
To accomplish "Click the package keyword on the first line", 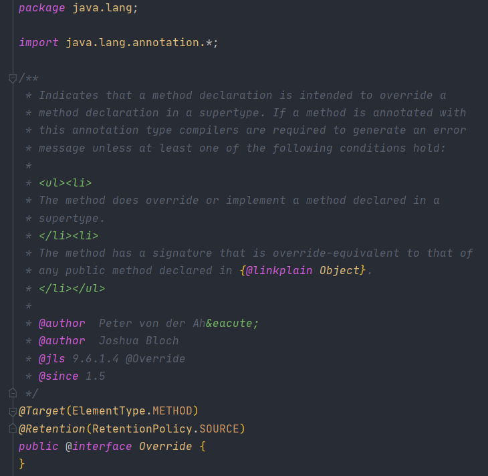I will point(41,8).
